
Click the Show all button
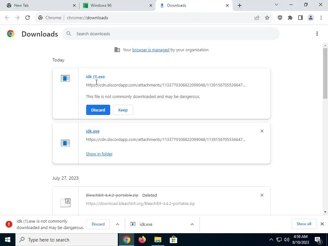point(304,224)
